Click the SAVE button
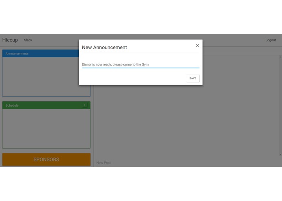 pos(193,78)
